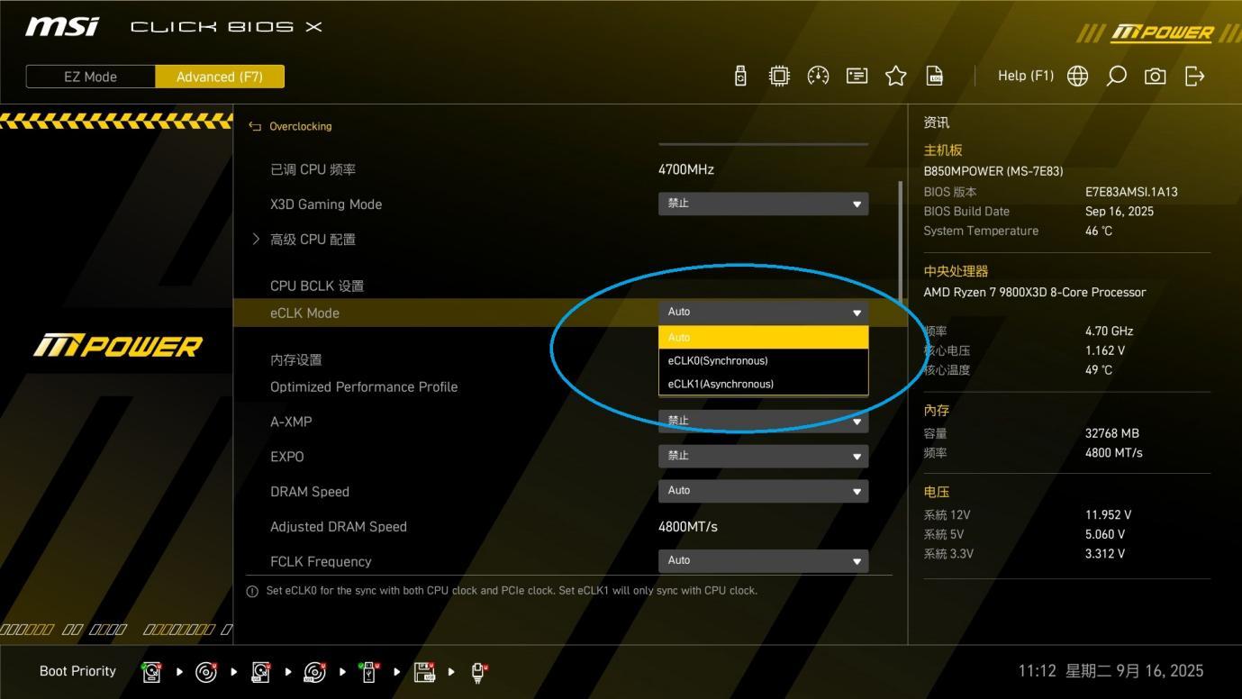Open the X3D Gaming Mode dropdown
The height and width of the screenshot is (699, 1242).
pyautogui.click(x=764, y=204)
